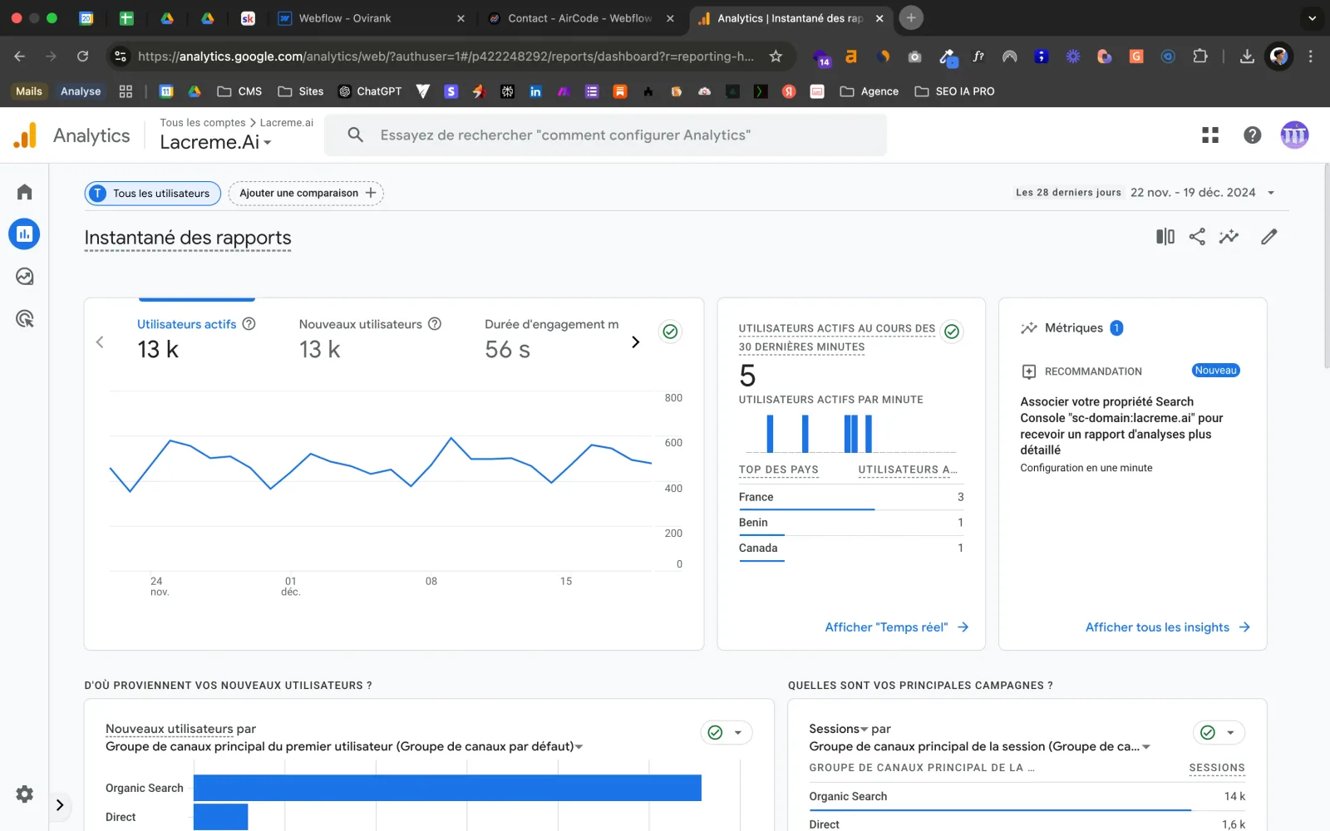
Task: Open status dropdown on campaigns card
Action: click(1219, 732)
